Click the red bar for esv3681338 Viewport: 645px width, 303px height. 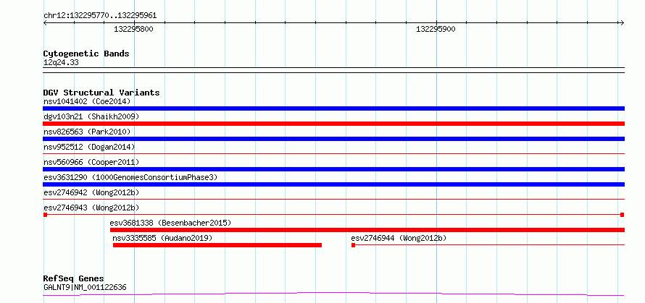367,230
